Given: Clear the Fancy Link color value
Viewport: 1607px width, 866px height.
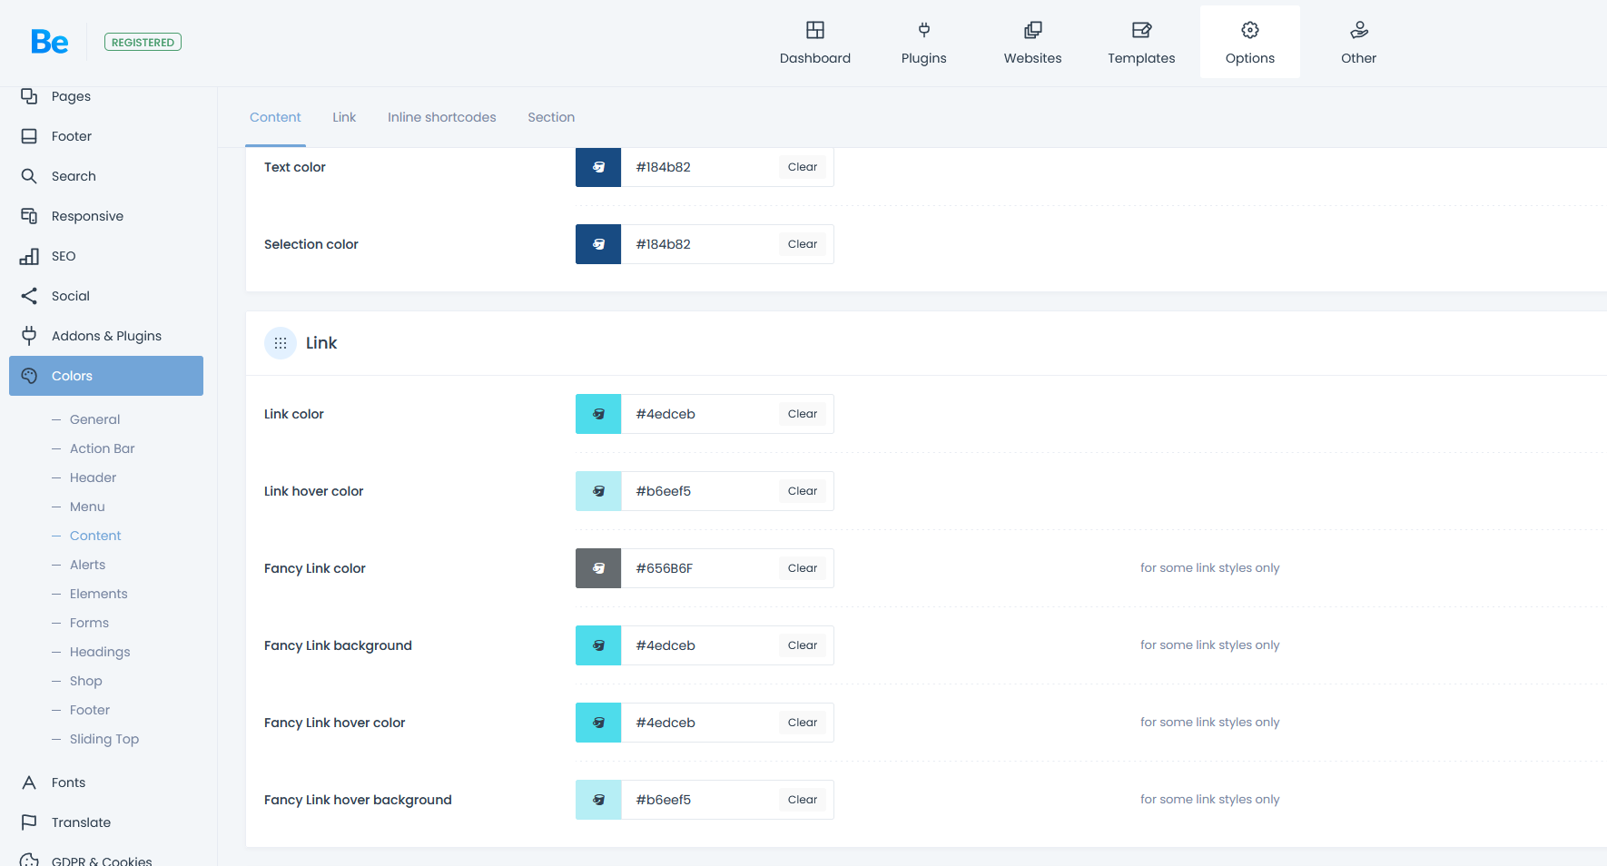Looking at the screenshot, I should coord(803,568).
